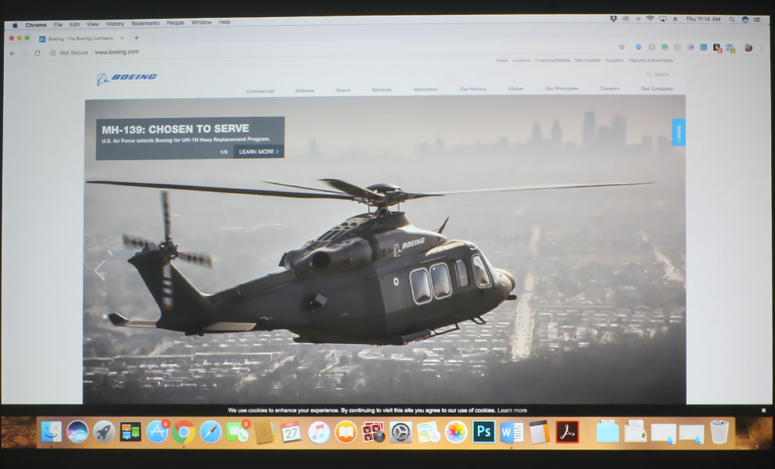Advance to the next slide with right arrow

coord(668,268)
